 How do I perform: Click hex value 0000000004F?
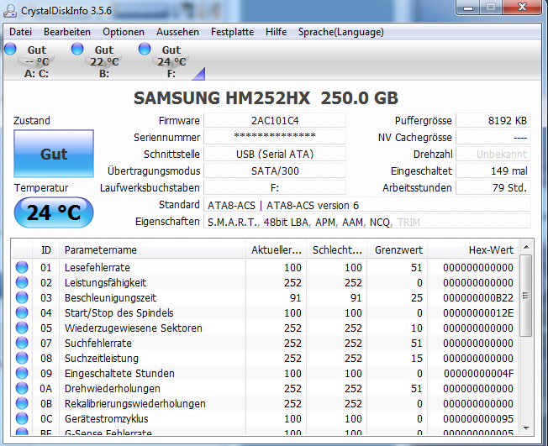pyautogui.click(x=478, y=374)
